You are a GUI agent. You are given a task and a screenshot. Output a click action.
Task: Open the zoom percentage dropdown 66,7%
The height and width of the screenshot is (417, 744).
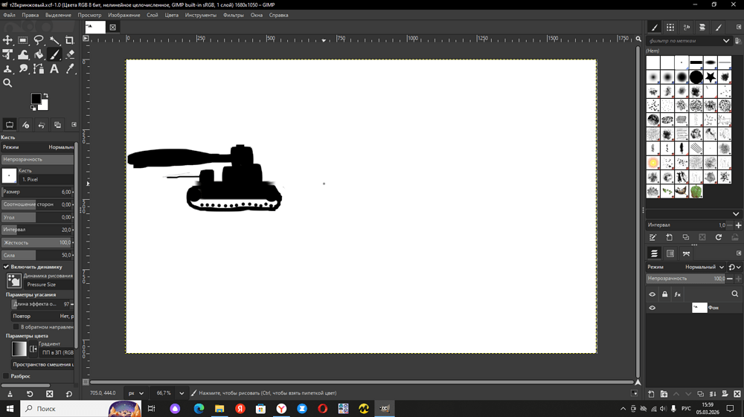coord(182,393)
